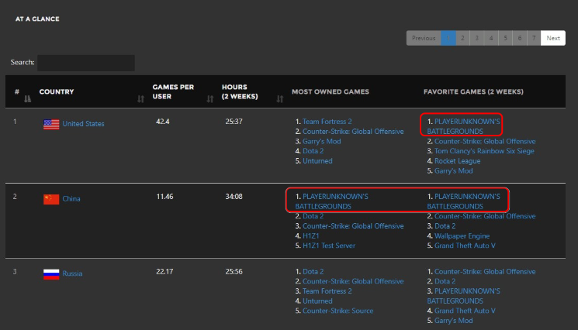Open the Counter-Strike: Source link
578x330 pixels.
[338, 311]
